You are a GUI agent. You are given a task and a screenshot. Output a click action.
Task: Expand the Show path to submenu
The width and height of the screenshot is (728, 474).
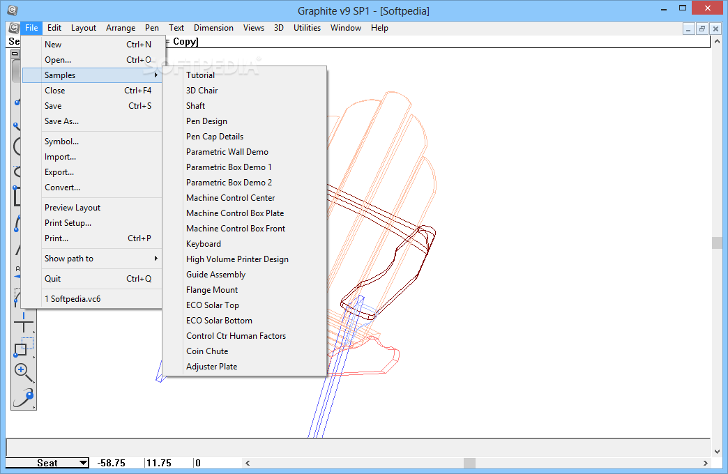pyautogui.click(x=92, y=259)
